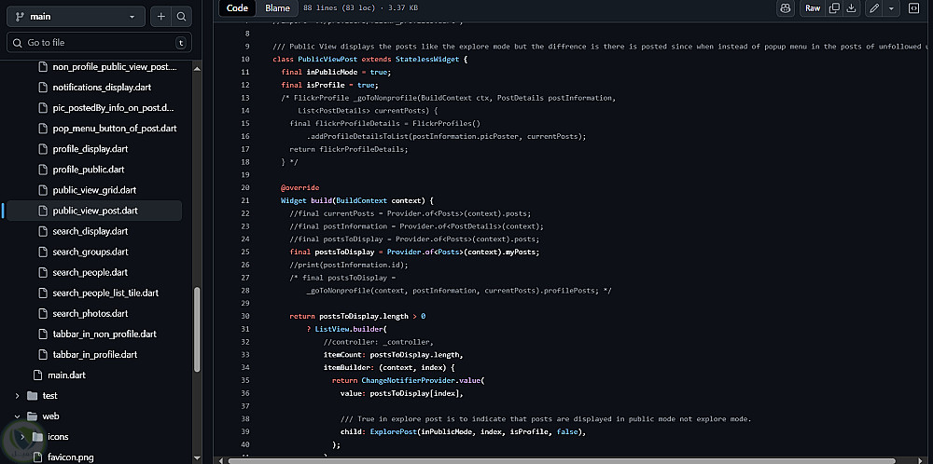Switch to the Blame tab

(x=277, y=7)
